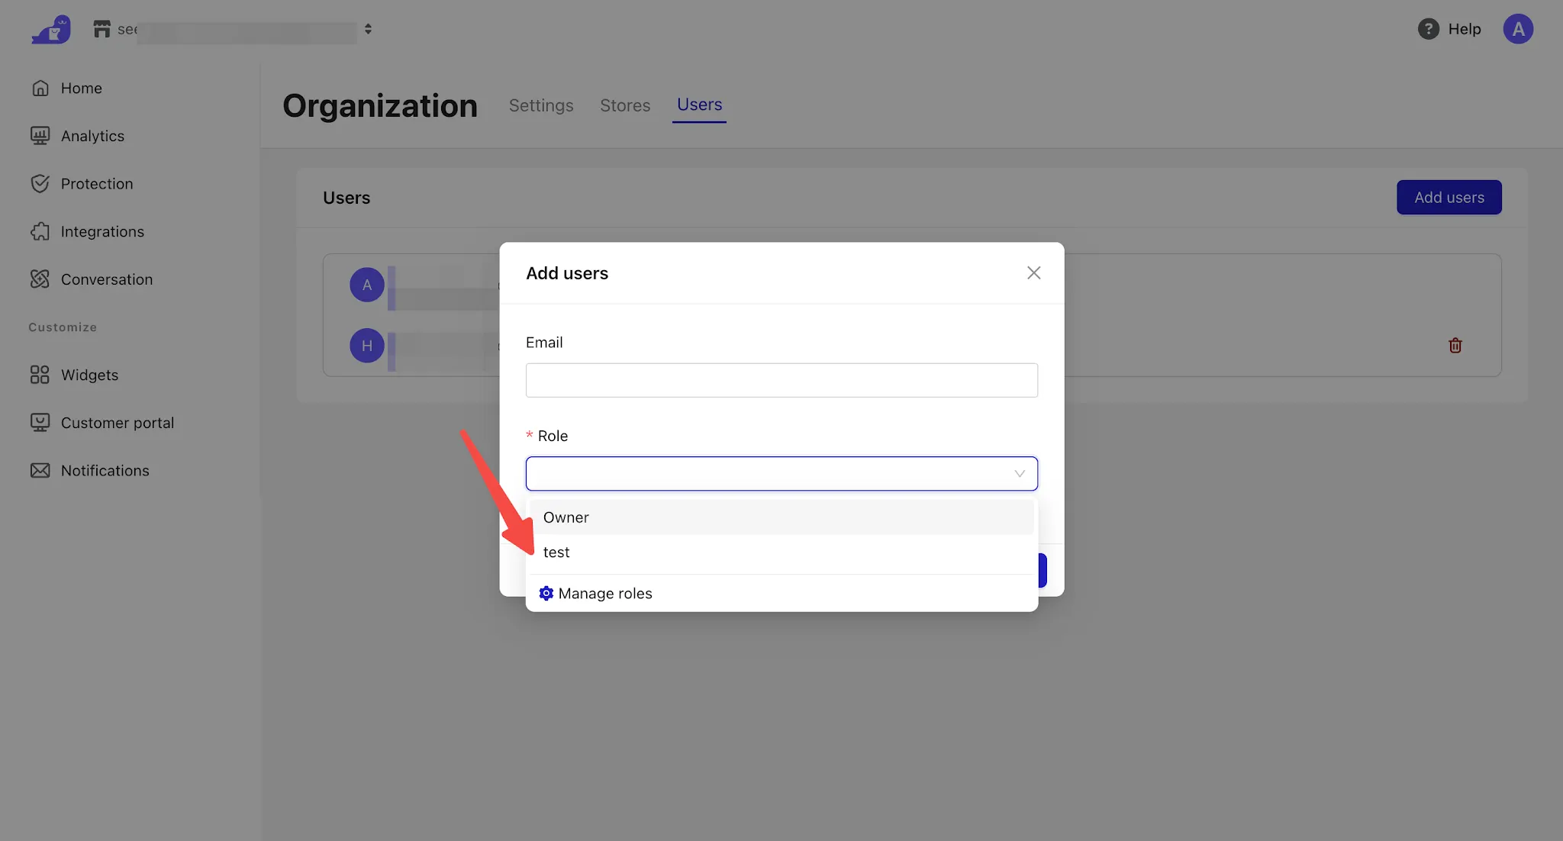
Task: Collapse Role dropdown via chevron
Action: tap(1020, 474)
